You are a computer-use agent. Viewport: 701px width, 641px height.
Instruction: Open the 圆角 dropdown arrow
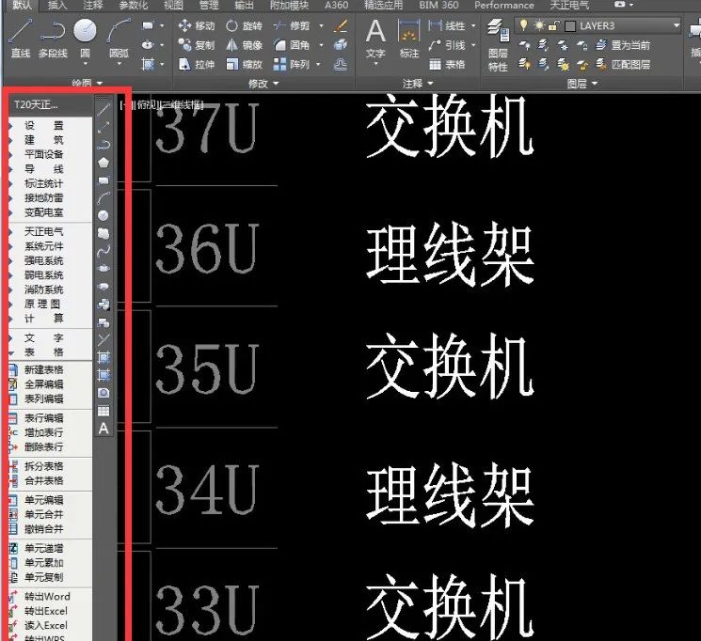tap(321, 45)
